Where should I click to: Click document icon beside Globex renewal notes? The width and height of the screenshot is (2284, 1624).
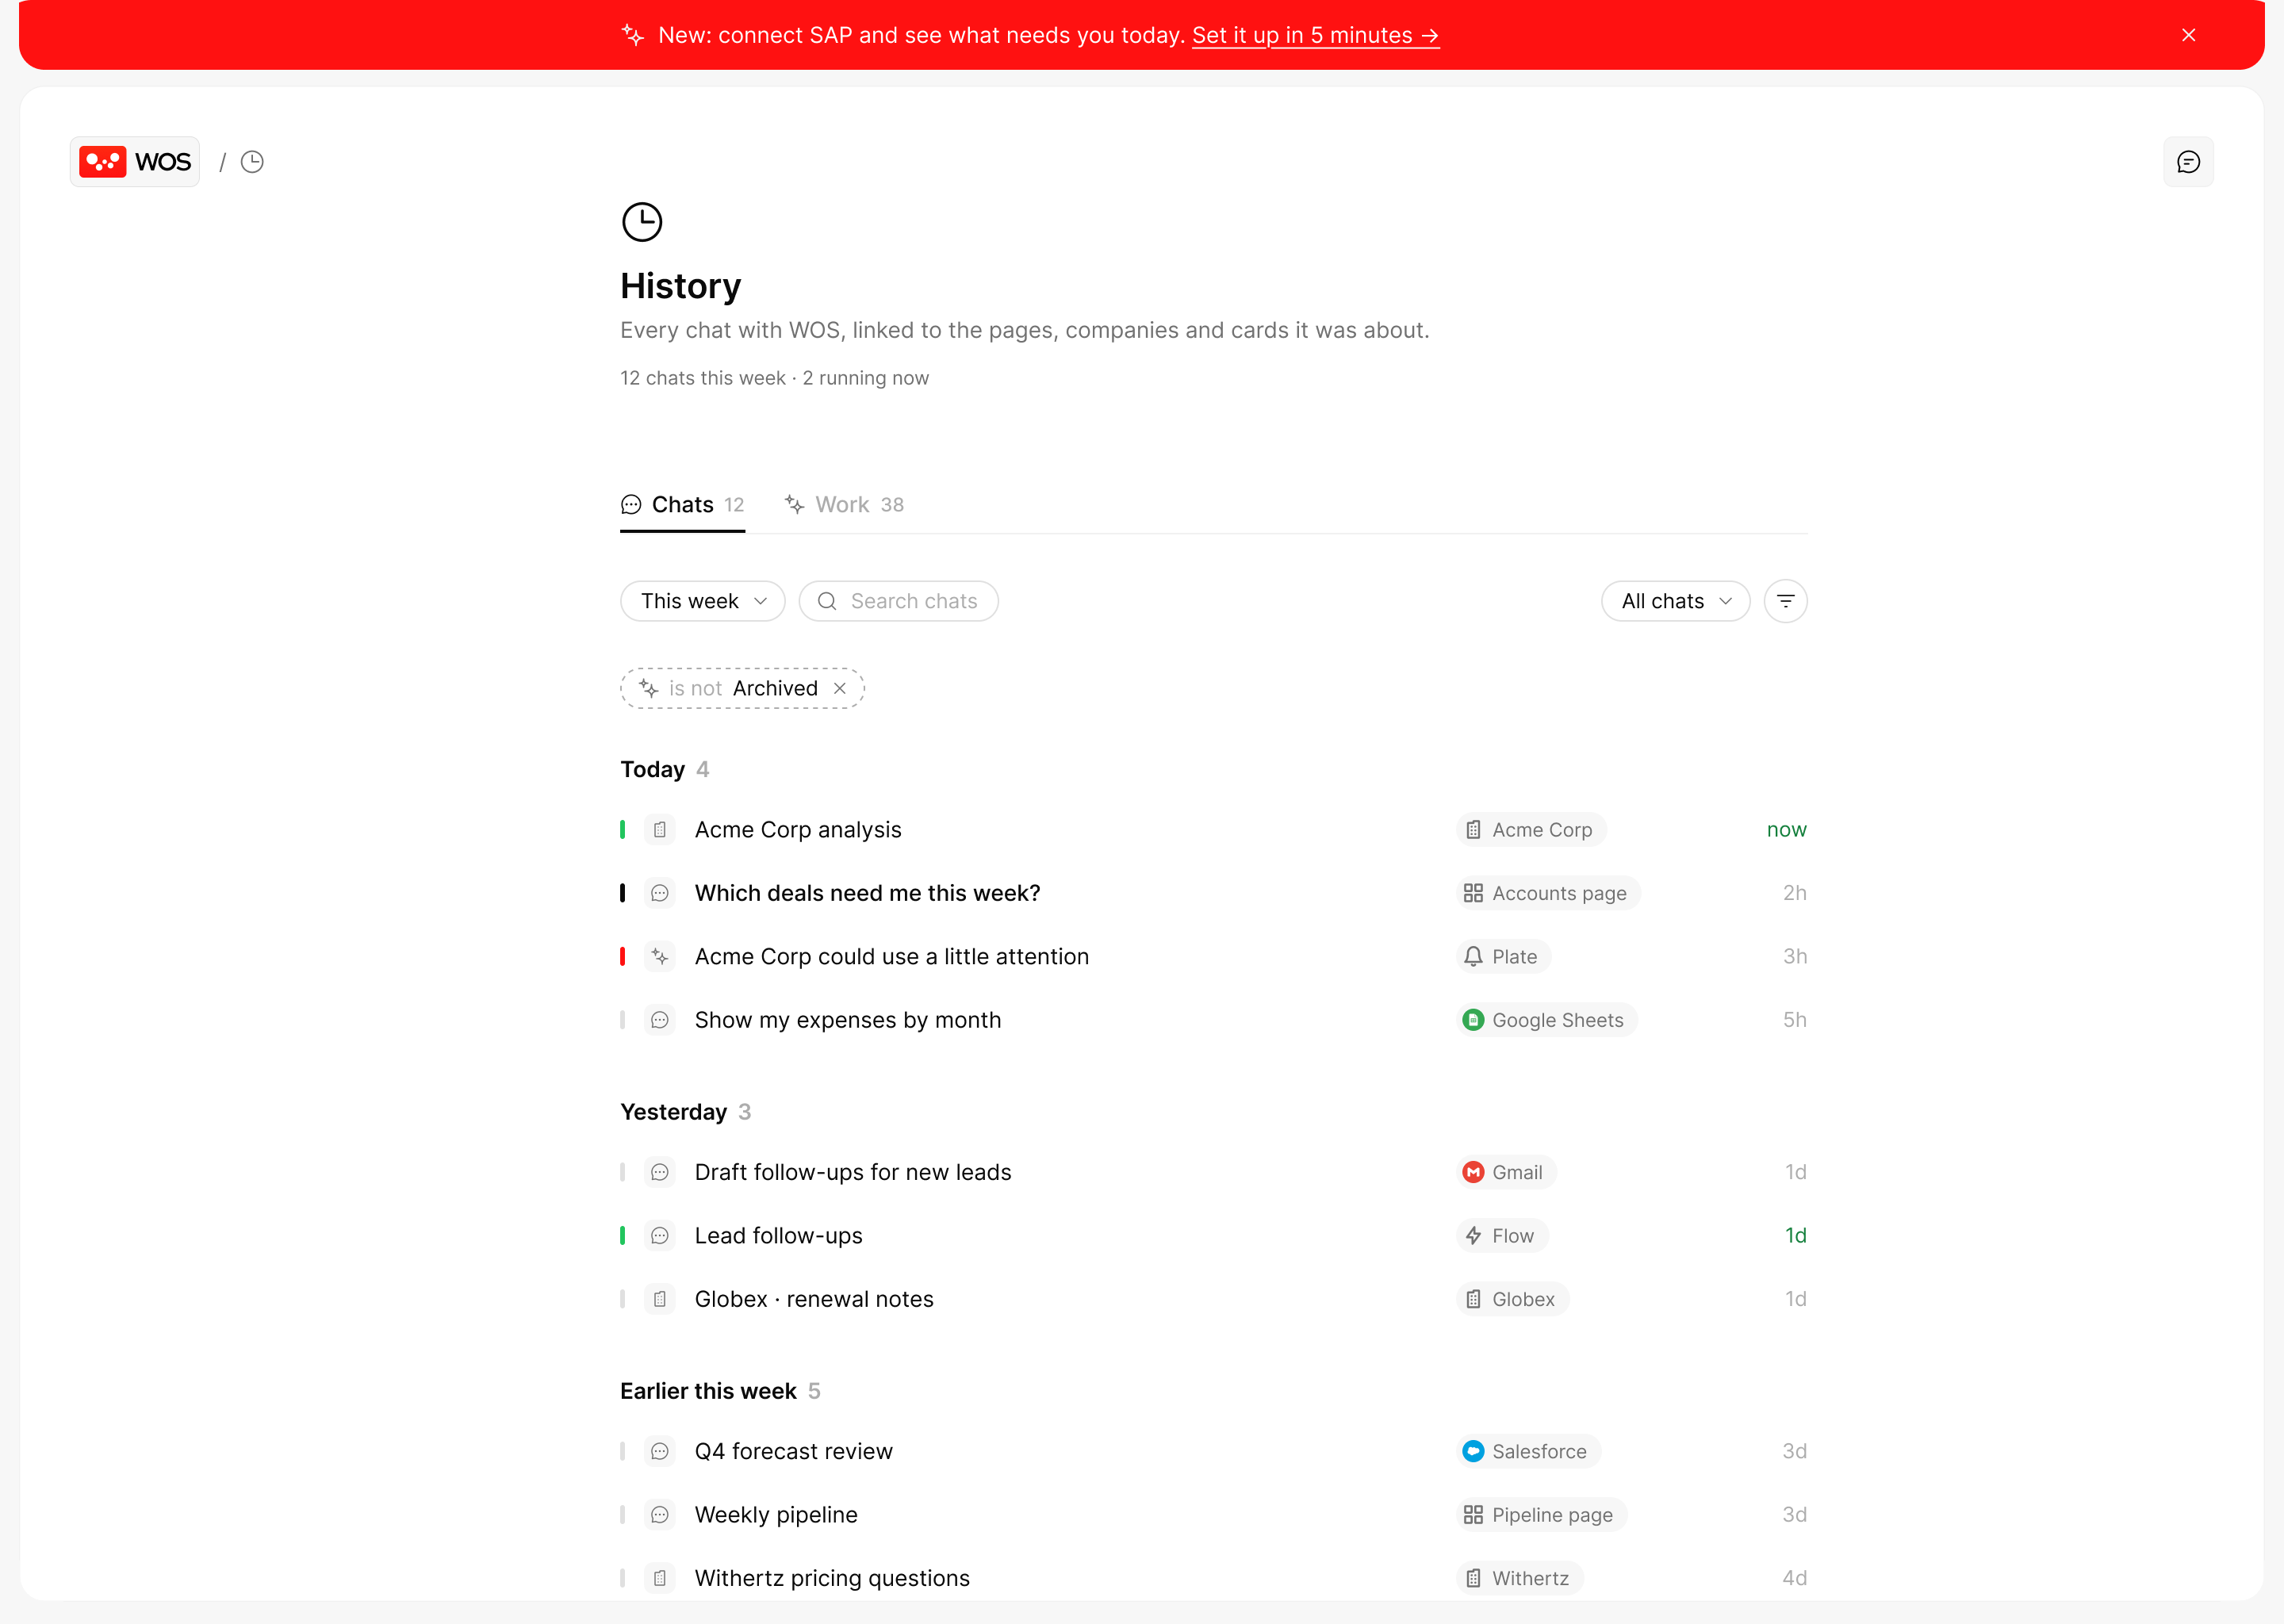660,1299
